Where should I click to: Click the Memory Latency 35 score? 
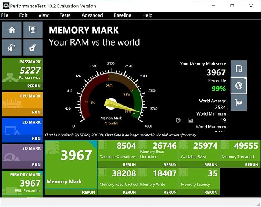(x=213, y=173)
